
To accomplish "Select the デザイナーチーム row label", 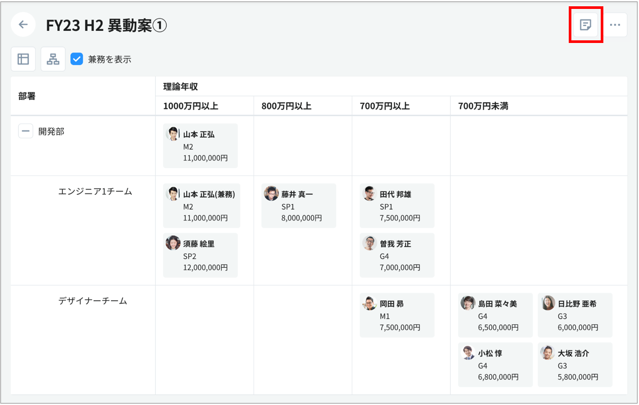I will tap(92, 301).
